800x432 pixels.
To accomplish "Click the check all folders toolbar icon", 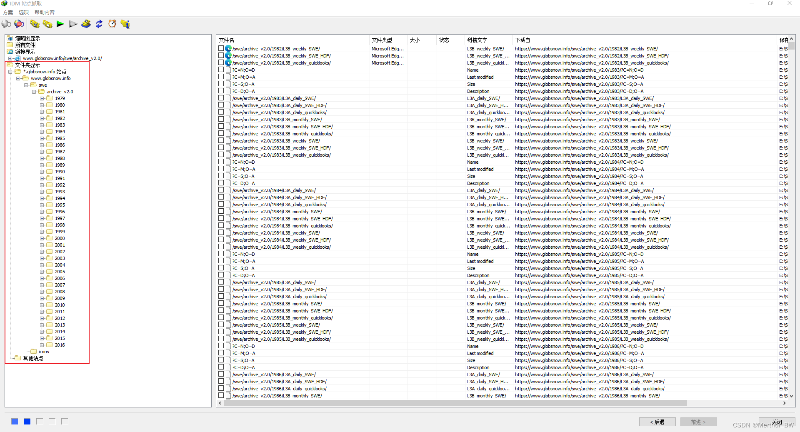I will pyautogui.click(x=35, y=24).
